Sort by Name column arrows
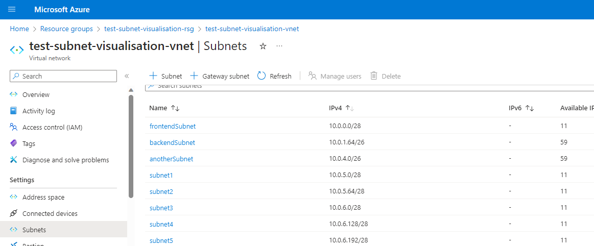The image size is (594, 246). [x=175, y=108]
